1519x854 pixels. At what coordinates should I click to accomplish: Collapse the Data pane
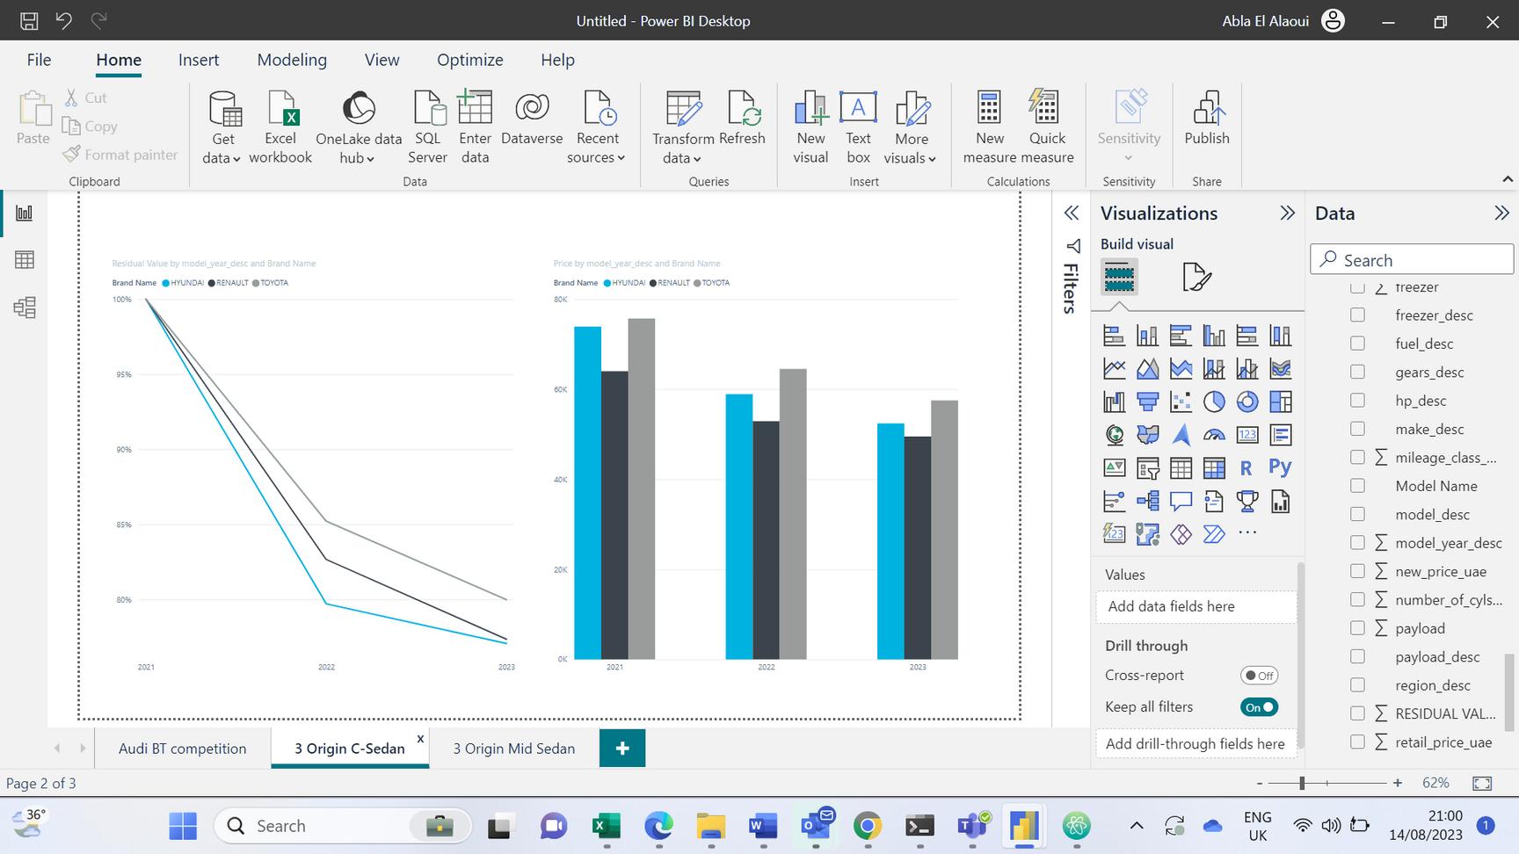1501,213
